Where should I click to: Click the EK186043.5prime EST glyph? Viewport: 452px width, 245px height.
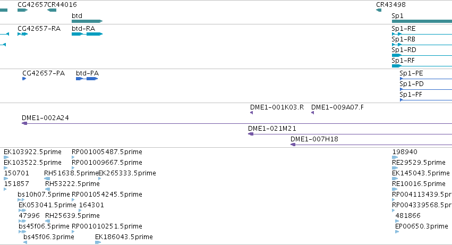(x=98, y=242)
